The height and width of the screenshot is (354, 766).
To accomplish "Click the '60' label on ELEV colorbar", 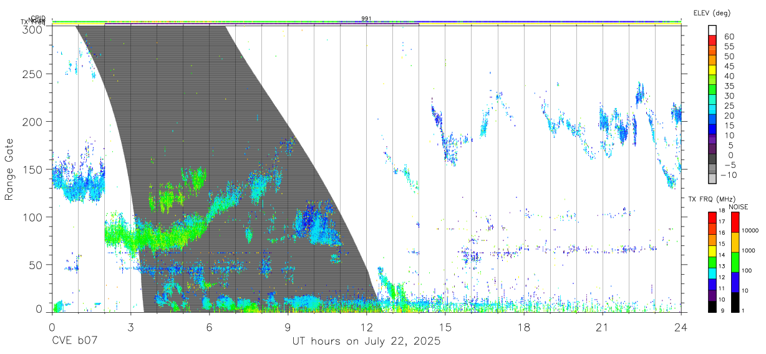I will 729,36.
